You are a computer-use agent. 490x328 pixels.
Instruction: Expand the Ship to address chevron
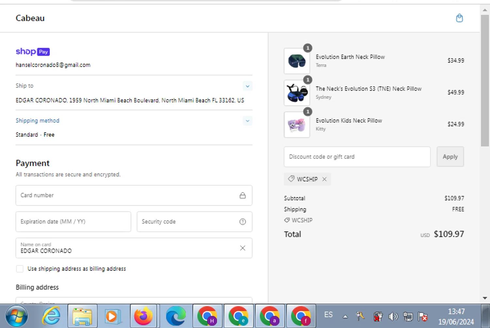(x=248, y=86)
